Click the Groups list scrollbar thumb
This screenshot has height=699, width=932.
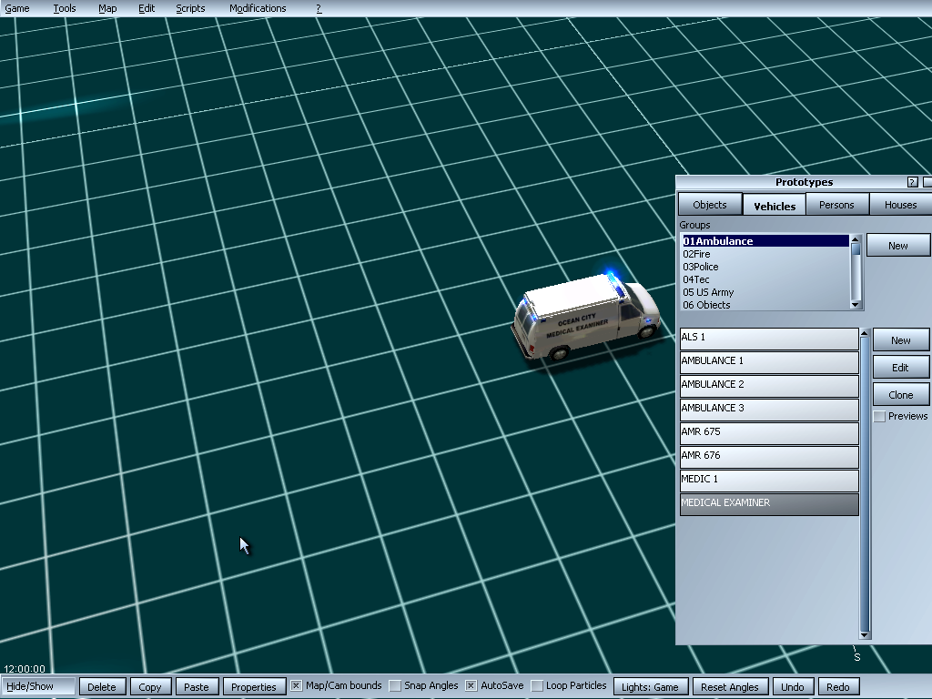point(856,249)
